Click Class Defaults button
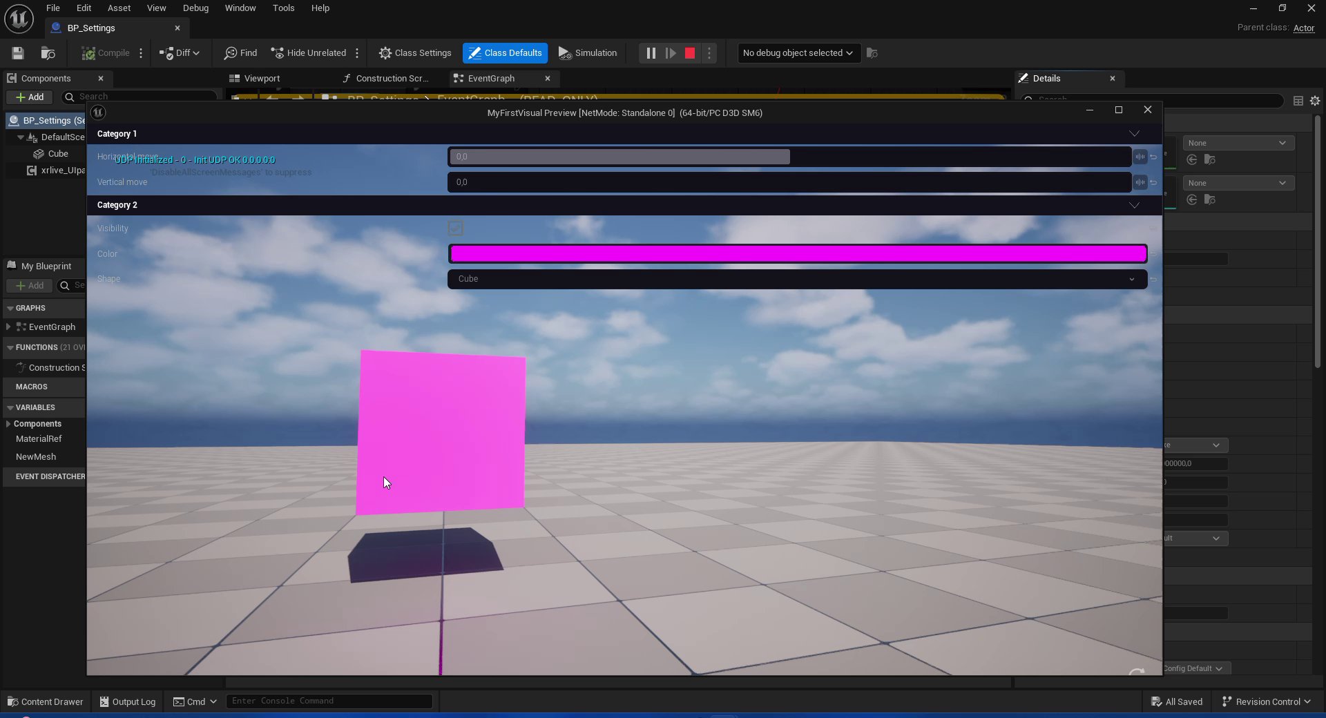The width and height of the screenshot is (1326, 718). 505,53
